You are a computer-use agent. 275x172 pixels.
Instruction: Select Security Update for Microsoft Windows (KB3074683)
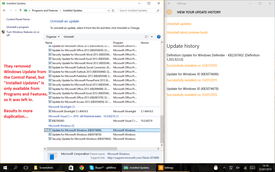point(102,139)
